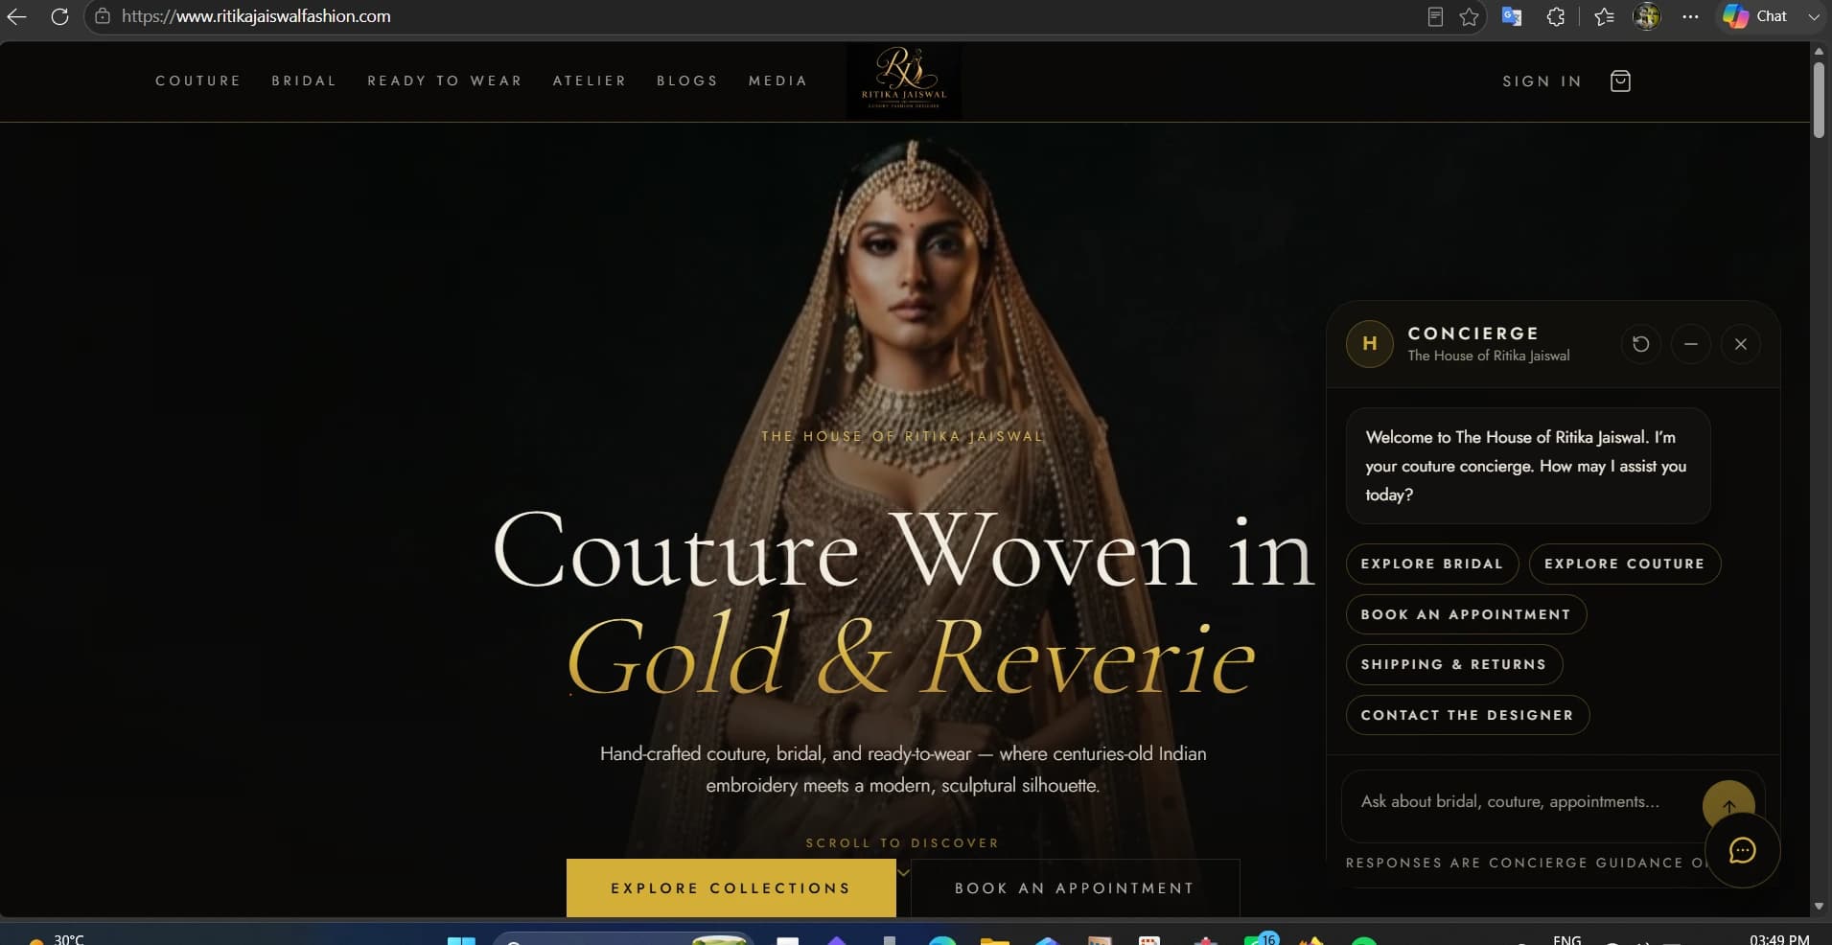Click the address bar URL
The width and height of the screenshot is (1832, 945).
click(x=256, y=16)
